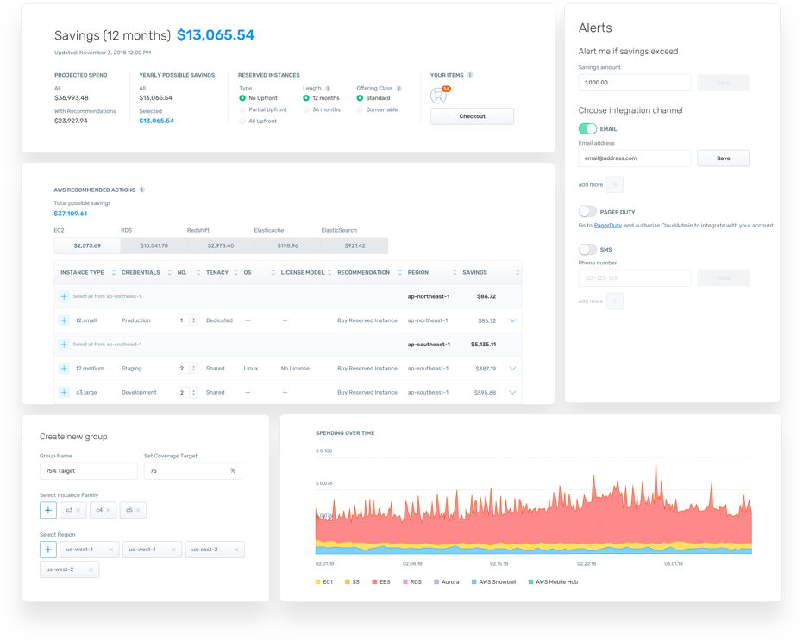Select the Partial Upfront radio button
This screenshot has width=803, height=640.
pos(242,109)
